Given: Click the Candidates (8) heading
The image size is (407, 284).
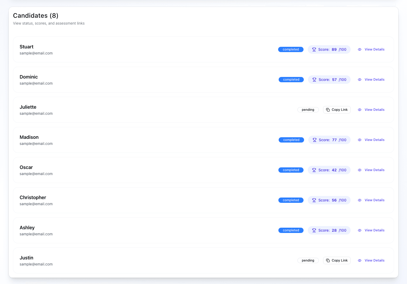Looking at the screenshot, I should (35, 16).
